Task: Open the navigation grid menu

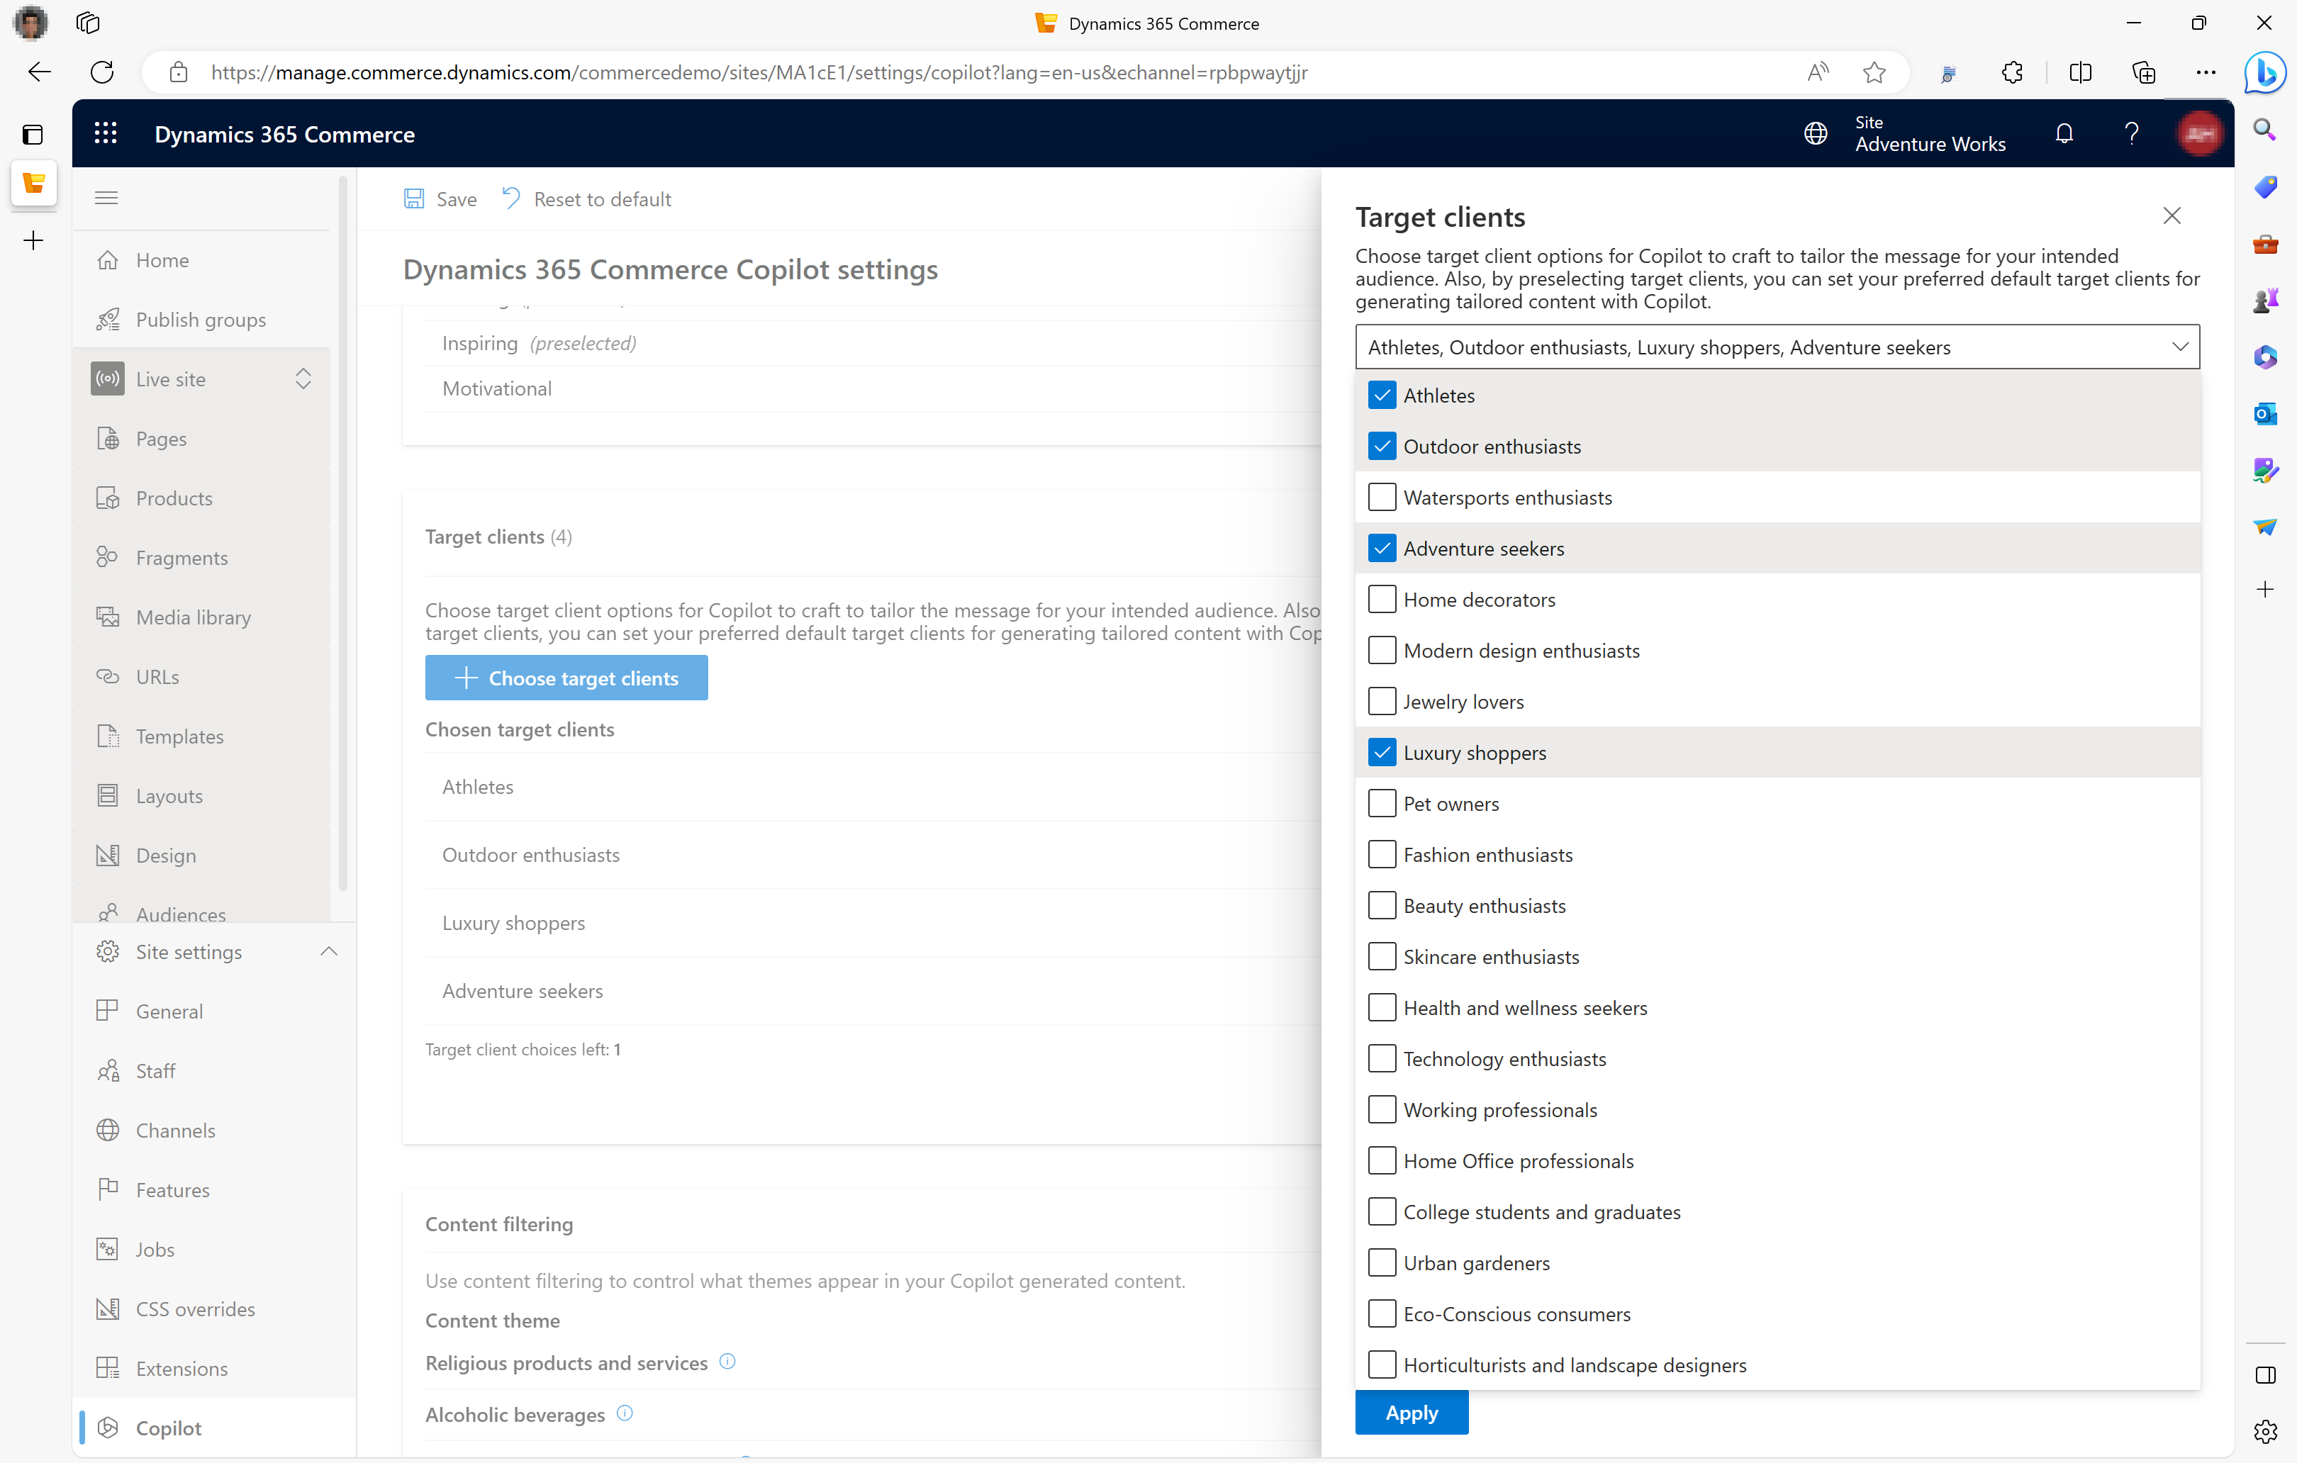Action: coord(106,133)
